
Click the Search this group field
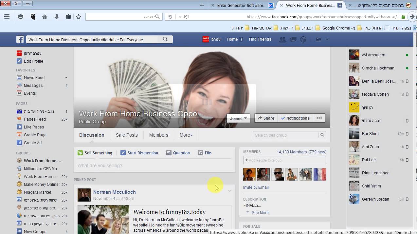coord(286,135)
